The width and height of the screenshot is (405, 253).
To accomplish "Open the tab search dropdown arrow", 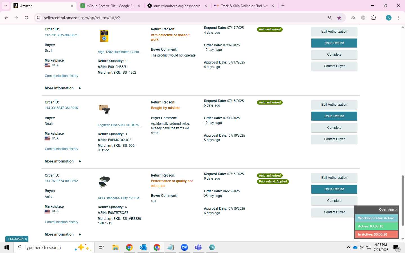I will 5,6.
